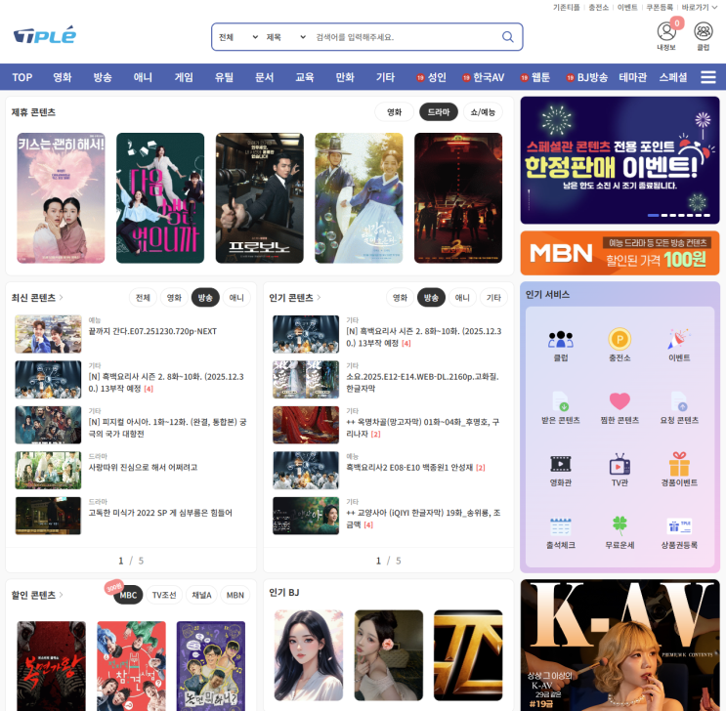Open 한정판매 이벤트 promo banner
Image resolution: width=726 pixels, height=711 pixels.
pos(619,160)
